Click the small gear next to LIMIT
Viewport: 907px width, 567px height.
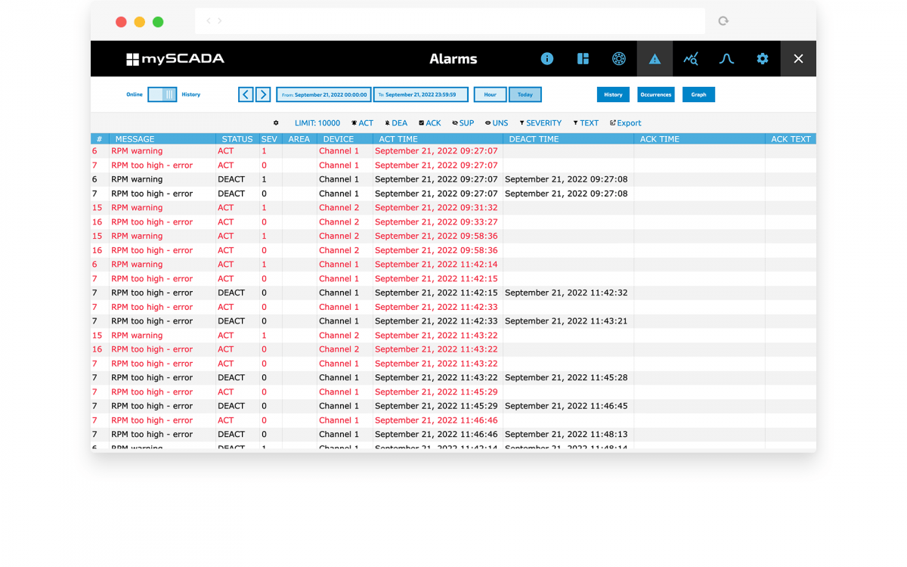[x=276, y=123]
